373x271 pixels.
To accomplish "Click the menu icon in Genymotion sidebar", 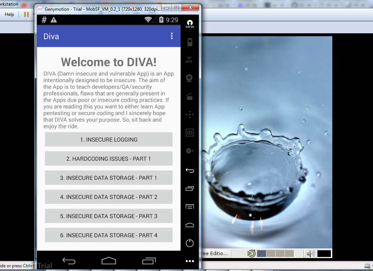I will [189, 207].
